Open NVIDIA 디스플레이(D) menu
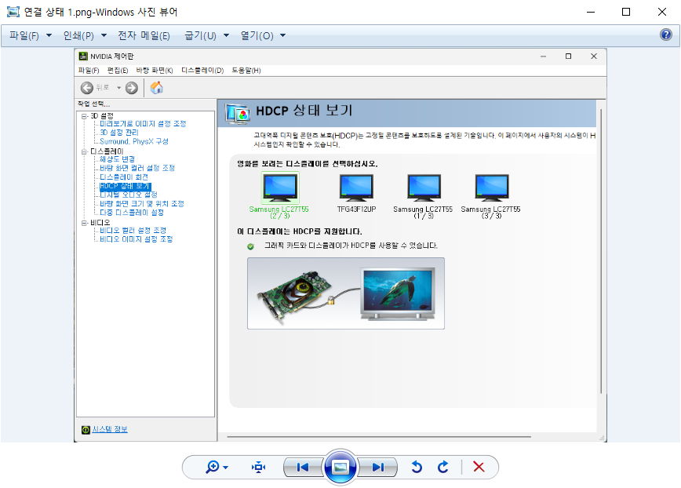 coord(202,71)
